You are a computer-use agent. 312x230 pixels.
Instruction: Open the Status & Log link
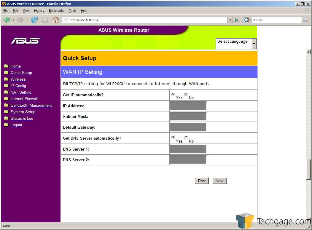(22, 119)
